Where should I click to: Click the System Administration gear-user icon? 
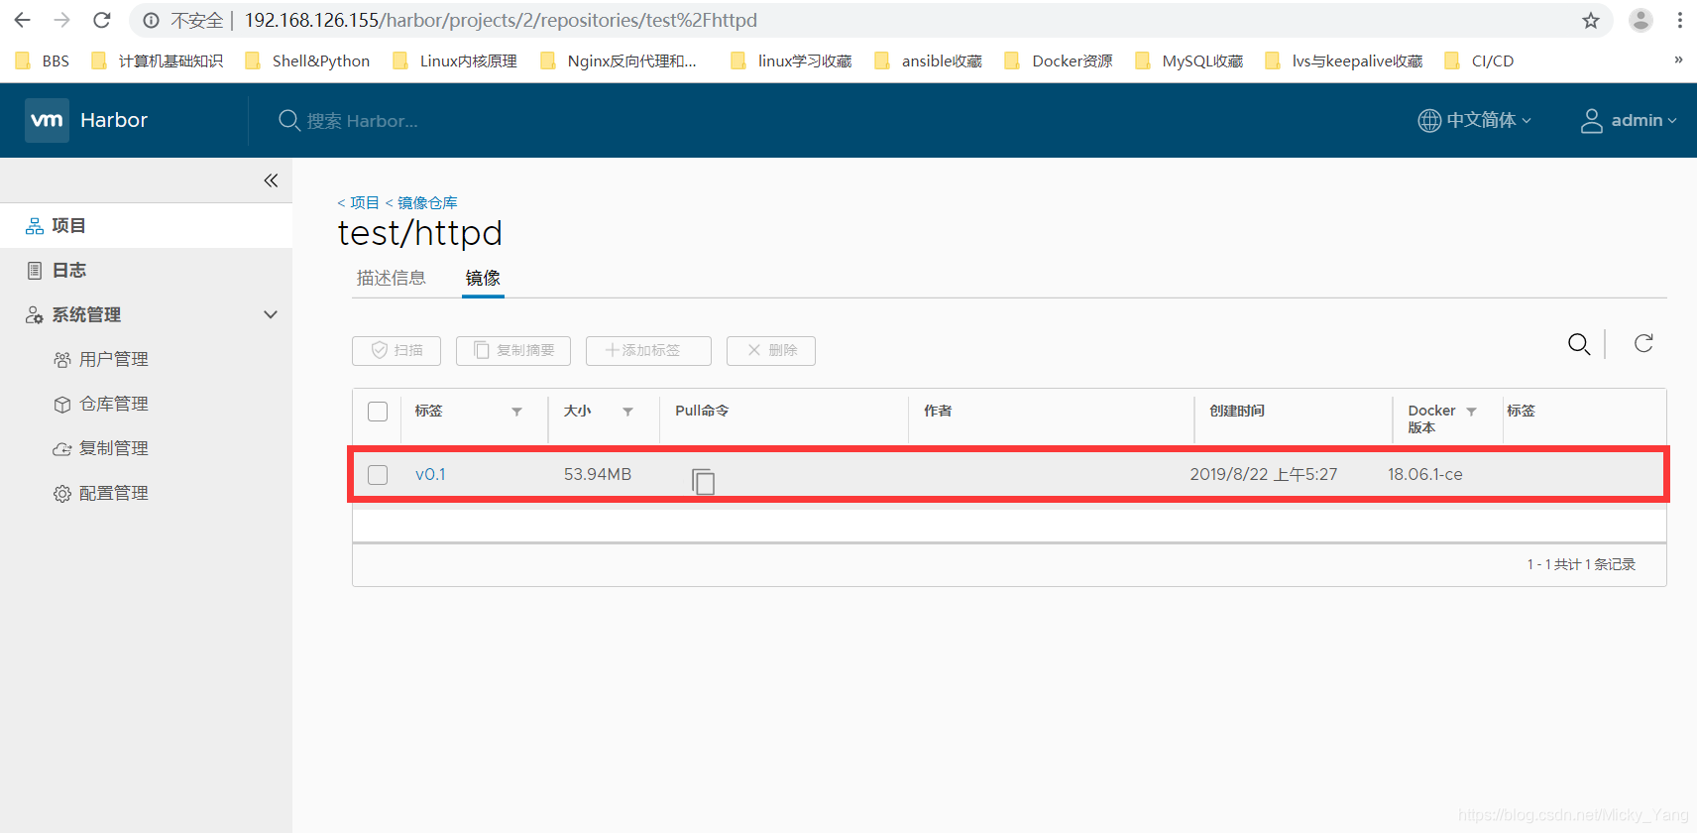click(x=35, y=315)
